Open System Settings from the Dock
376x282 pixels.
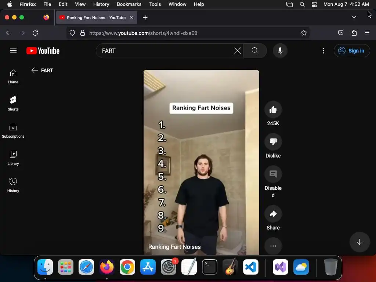[x=169, y=267]
